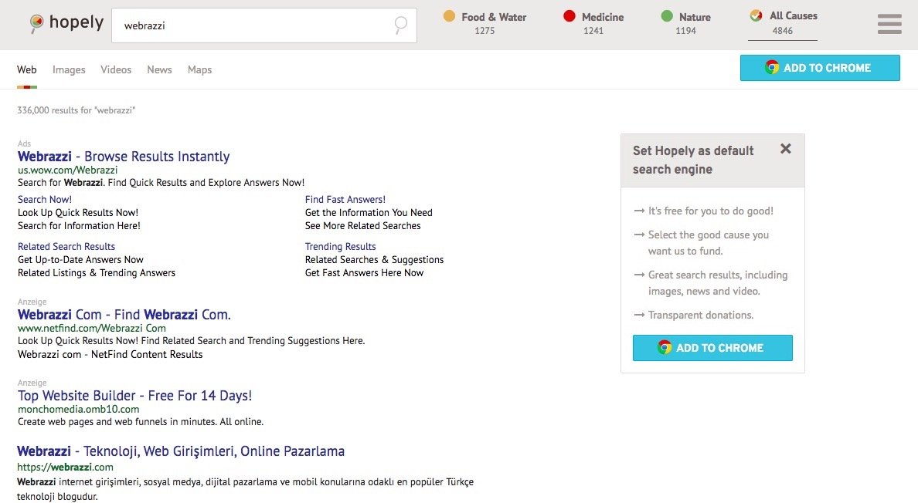Open the News tab
Screen dimensions: 918x503
click(x=159, y=69)
